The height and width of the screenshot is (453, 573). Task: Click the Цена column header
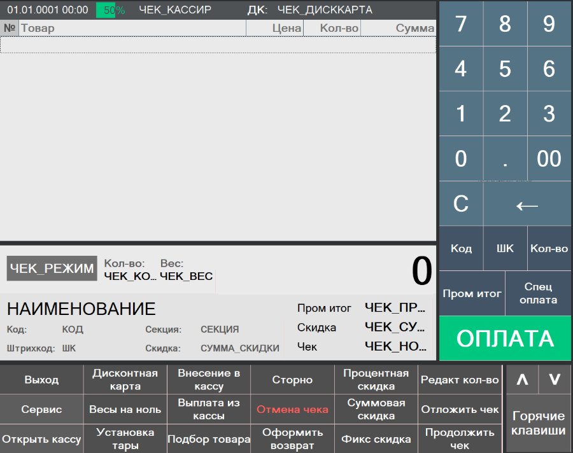pos(275,28)
